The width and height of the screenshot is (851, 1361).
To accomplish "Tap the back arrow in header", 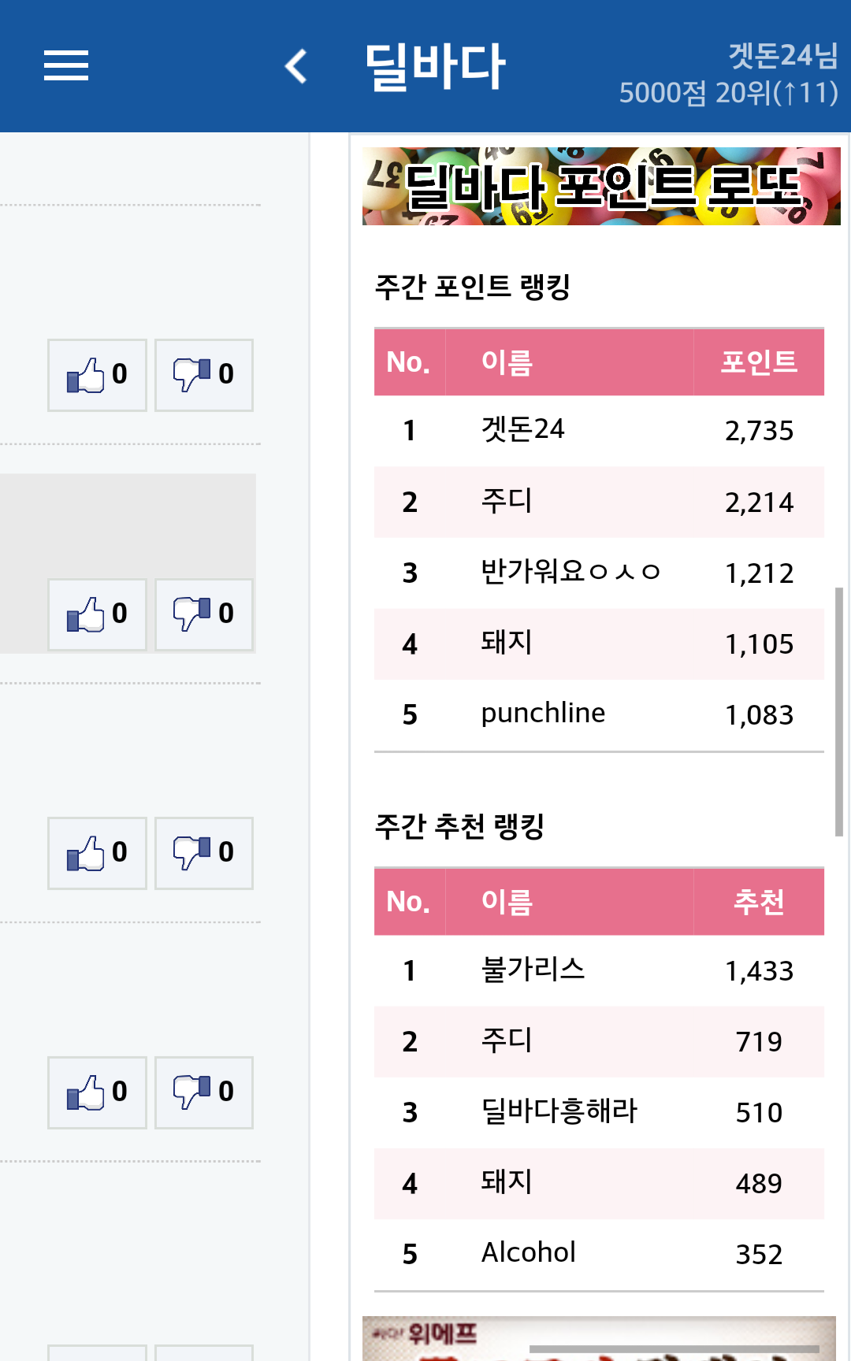I will 296,66.
